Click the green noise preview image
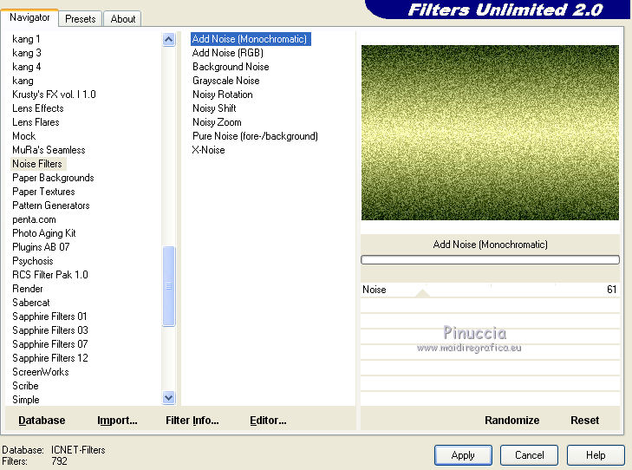 point(490,133)
